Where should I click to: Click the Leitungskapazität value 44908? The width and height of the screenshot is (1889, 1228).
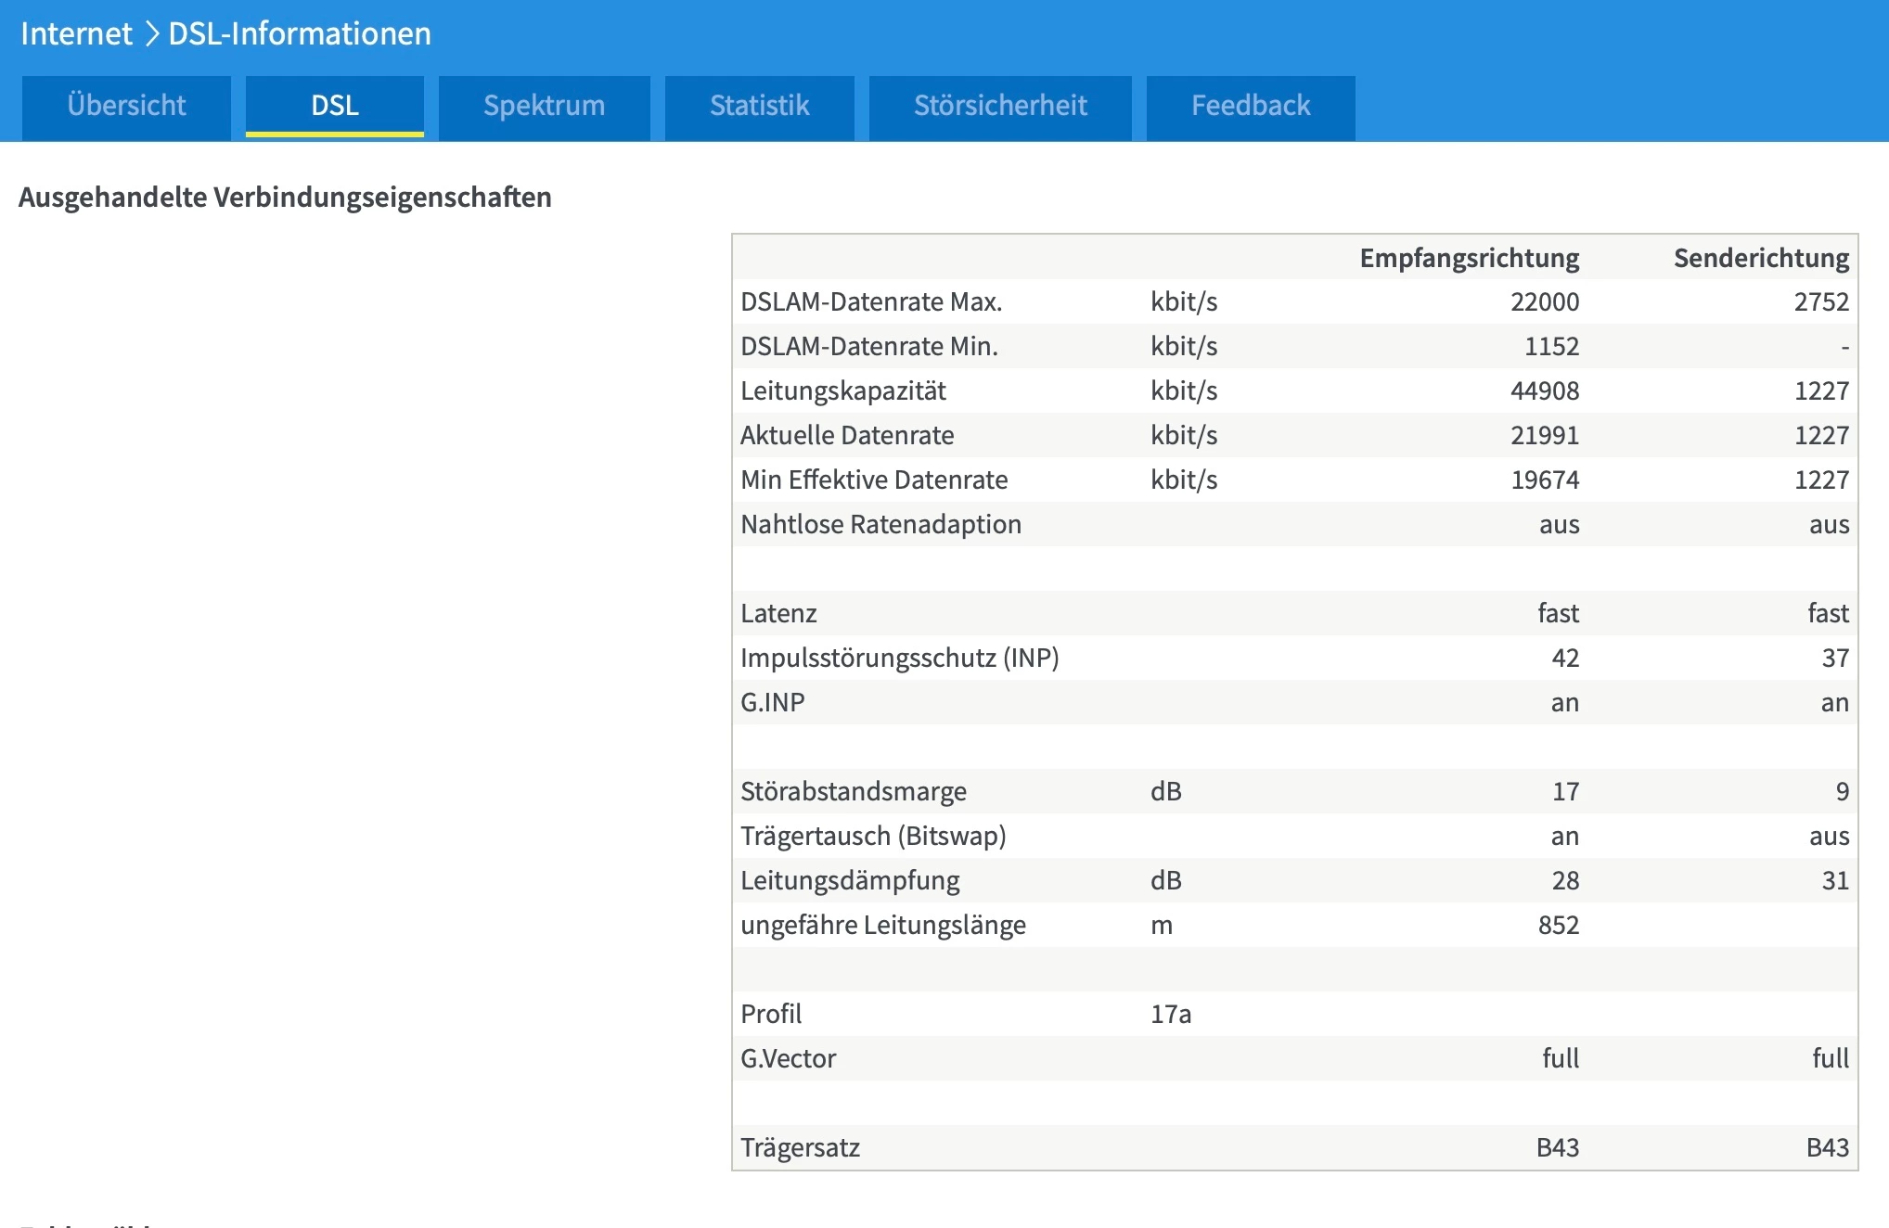coord(1544,391)
